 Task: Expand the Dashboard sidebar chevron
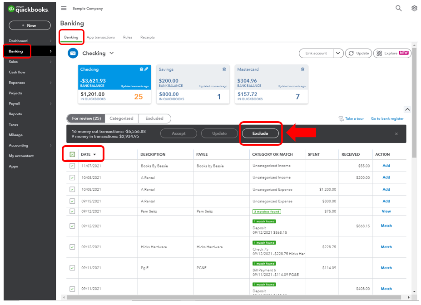point(51,41)
